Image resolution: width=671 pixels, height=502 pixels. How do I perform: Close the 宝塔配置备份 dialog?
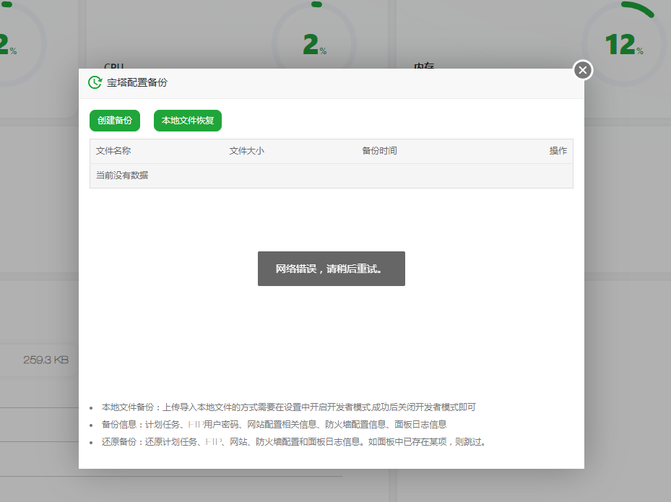coord(582,70)
